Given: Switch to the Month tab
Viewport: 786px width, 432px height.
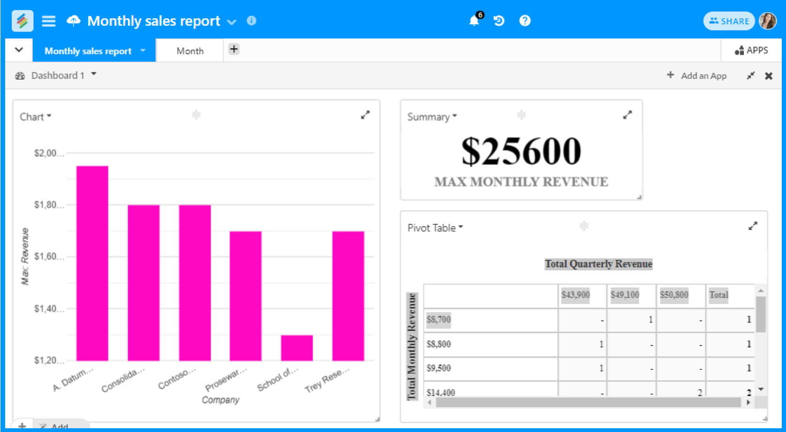Looking at the screenshot, I should (x=190, y=51).
